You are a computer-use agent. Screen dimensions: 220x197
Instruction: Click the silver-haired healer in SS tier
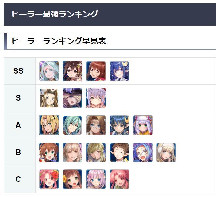click(49, 71)
